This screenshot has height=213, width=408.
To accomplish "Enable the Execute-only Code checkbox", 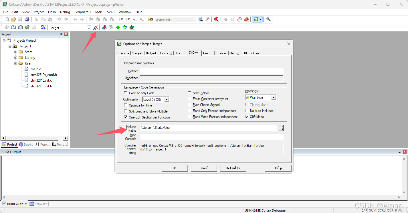I will (126, 93).
